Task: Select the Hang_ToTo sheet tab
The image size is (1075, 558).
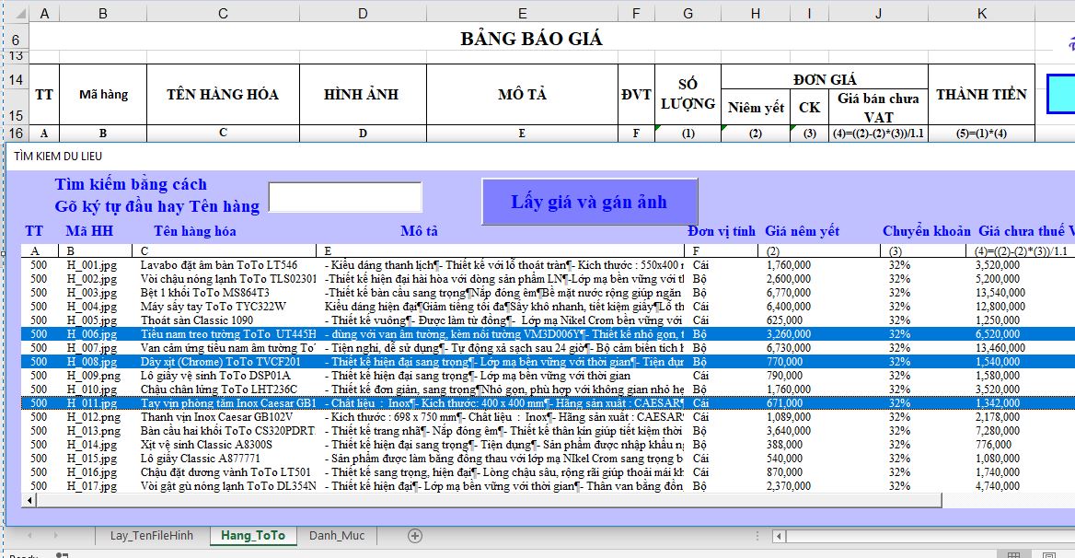Action: coord(253,535)
